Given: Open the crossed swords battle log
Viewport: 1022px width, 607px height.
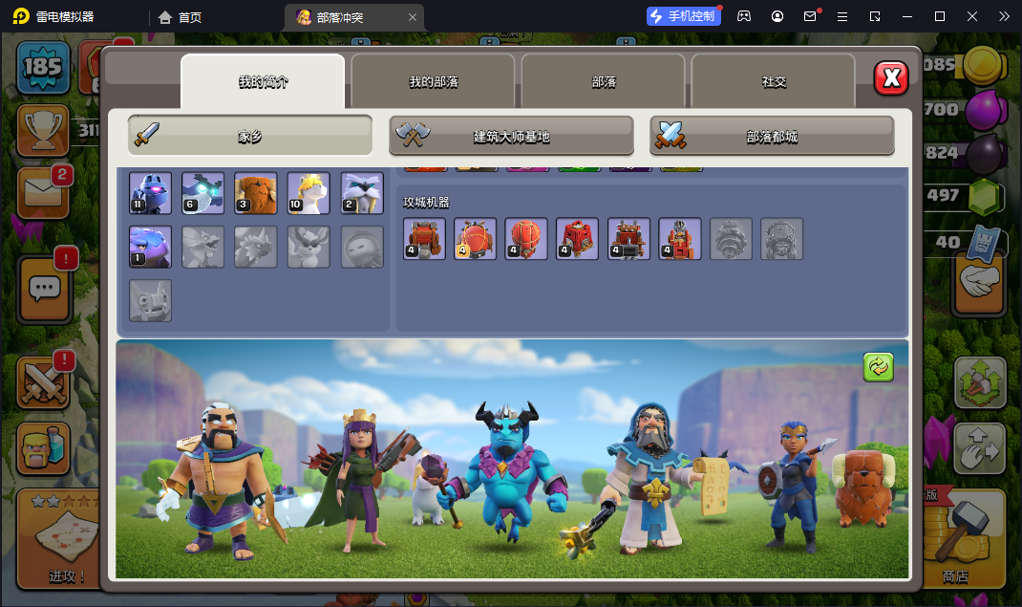Looking at the screenshot, I should 43,382.
